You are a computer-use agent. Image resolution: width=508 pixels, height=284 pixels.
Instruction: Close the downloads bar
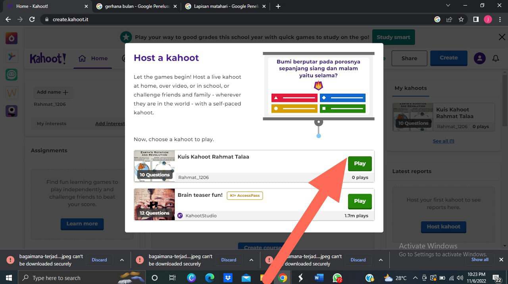pos(501,260)
